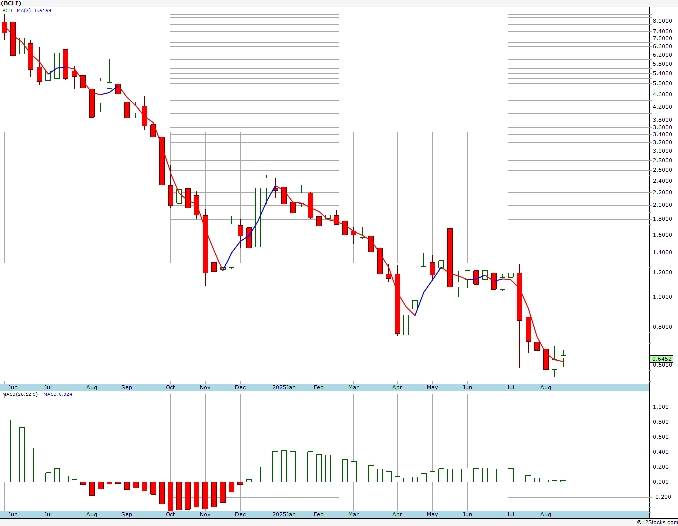Screen dimensions: 678x526
Task: Click the 7.0000 price level
Action: tap(662, 39)
